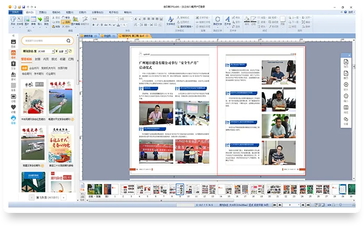Click the 图片 (Picture) insert icon

[26, 20]
